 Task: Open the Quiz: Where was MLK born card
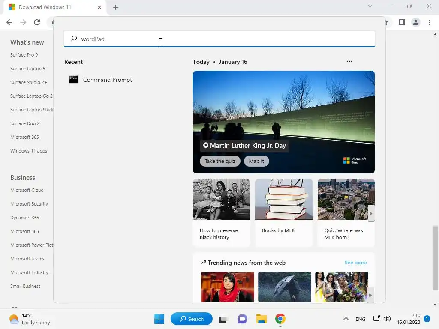pyautogui.click(x=346, y=212)
